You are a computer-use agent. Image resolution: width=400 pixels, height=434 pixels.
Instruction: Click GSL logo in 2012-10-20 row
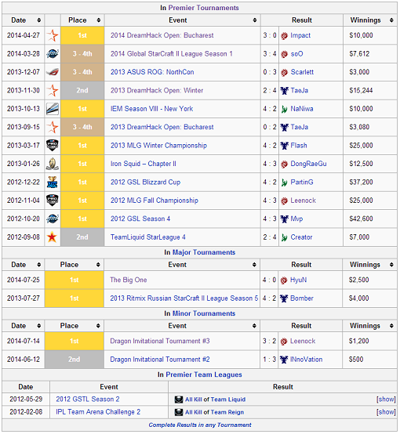click(x=53, y=219)
